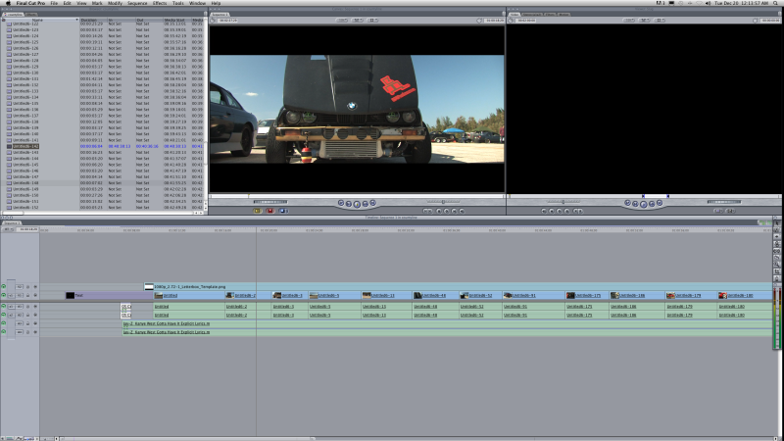Click the blue Replace edit button in Canvas

click(x=282, y=211)
